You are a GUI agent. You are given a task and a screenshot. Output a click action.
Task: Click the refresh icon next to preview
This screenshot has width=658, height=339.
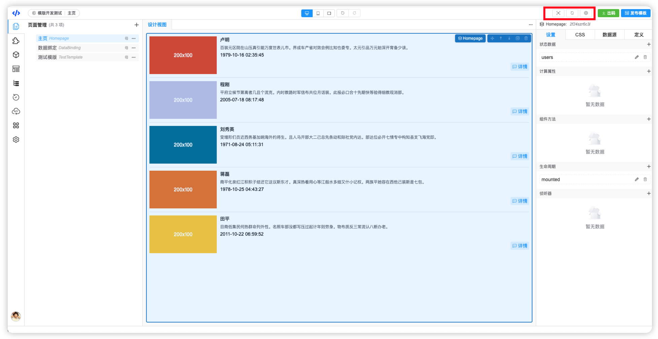572,13
